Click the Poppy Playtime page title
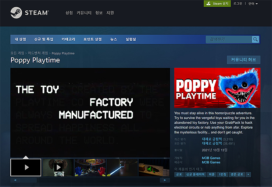This screenshot has height=187, width=272. tap(35, 60)
